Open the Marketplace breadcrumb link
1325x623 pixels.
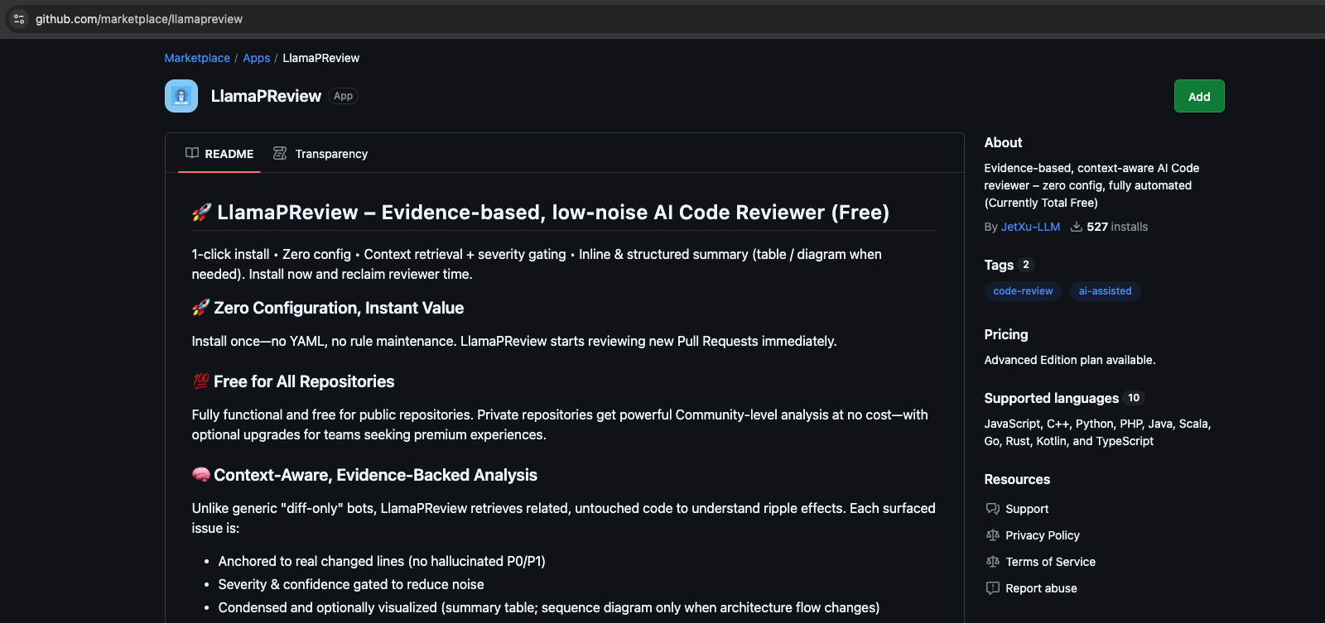pyautogui.click(x=197, y=58)
